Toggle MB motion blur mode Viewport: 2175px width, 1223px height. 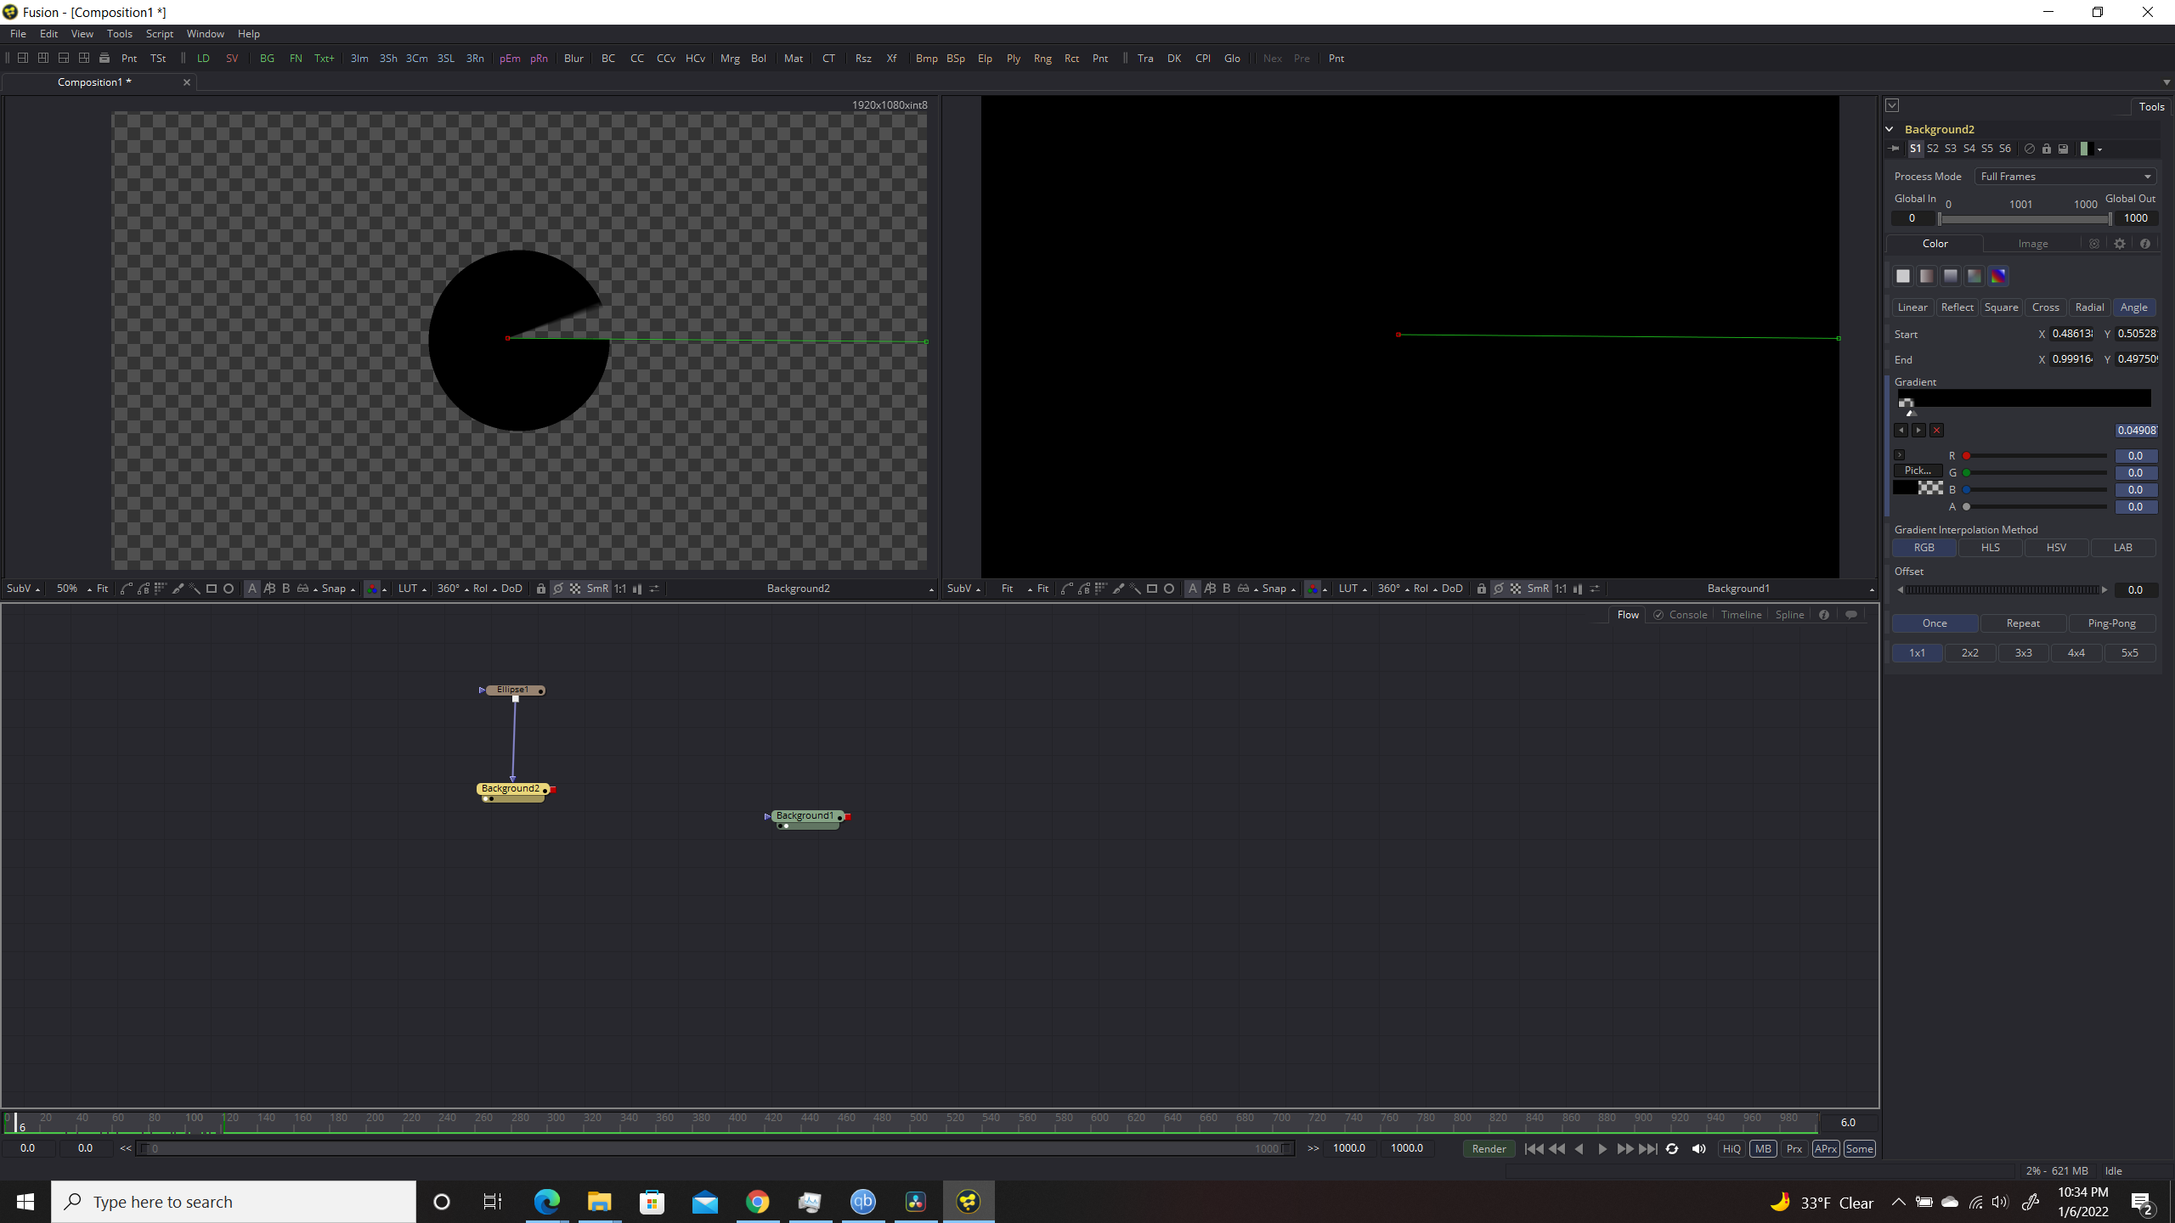1764,1149
